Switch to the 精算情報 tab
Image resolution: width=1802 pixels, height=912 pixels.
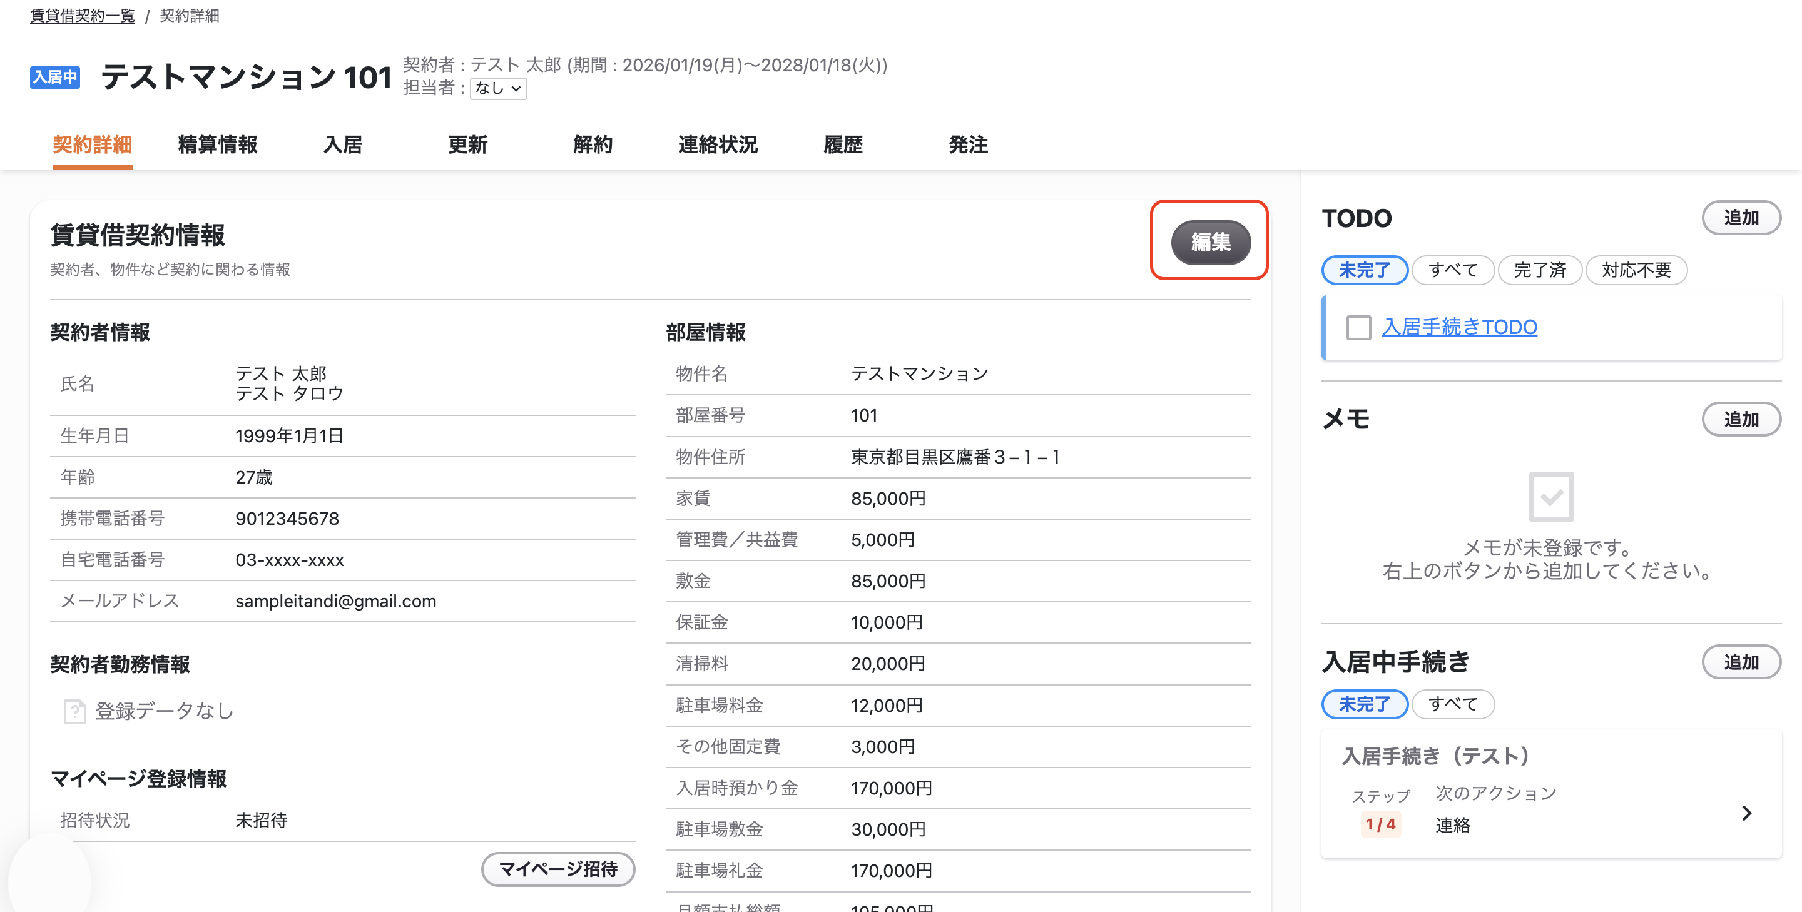(218, 144)
